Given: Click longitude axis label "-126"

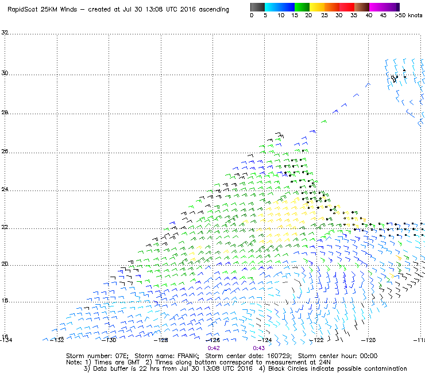Looking at the screenshot, I should (212, 340).
